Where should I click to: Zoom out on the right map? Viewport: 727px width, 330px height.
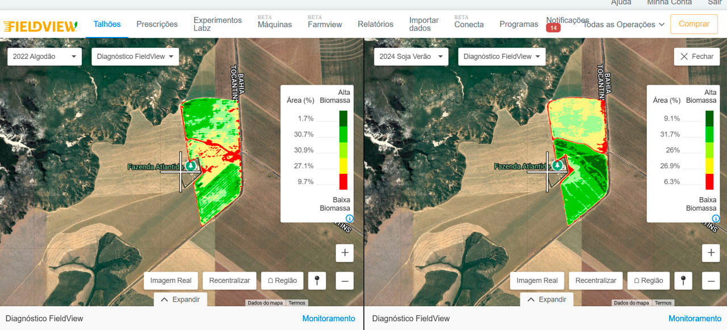coord(711,281)
